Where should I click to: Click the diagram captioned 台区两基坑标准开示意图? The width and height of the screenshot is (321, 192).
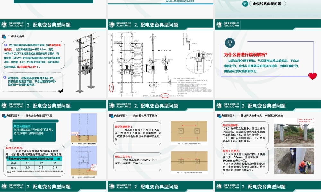click(x=189, y=161)
